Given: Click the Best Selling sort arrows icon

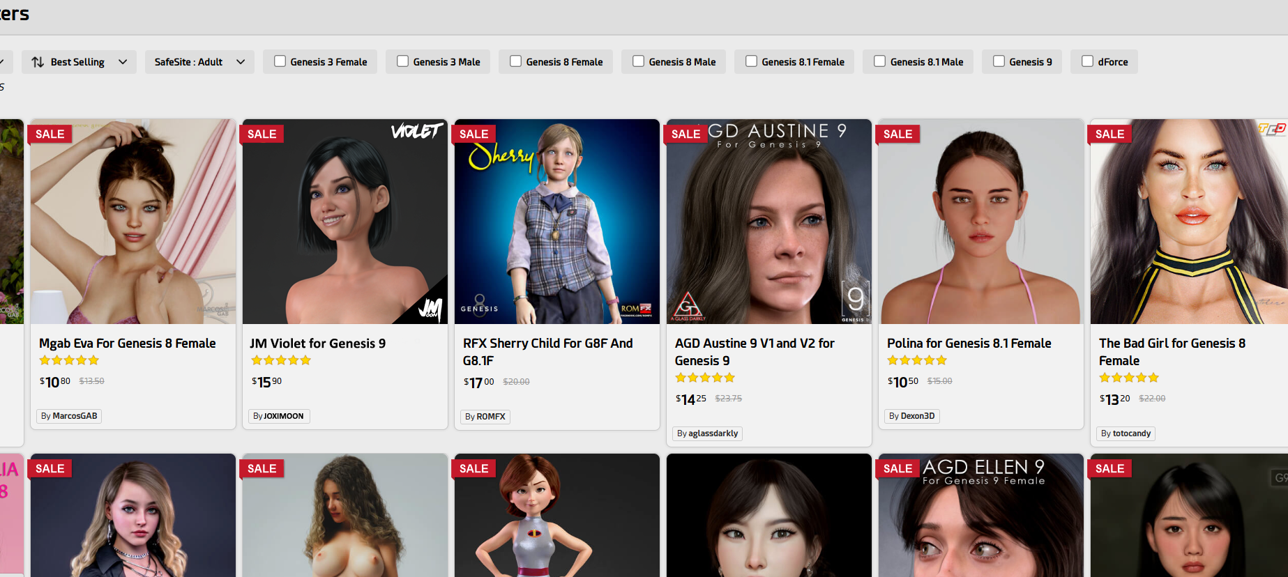Looking at the screenshot, I should [x=38, y=62].
